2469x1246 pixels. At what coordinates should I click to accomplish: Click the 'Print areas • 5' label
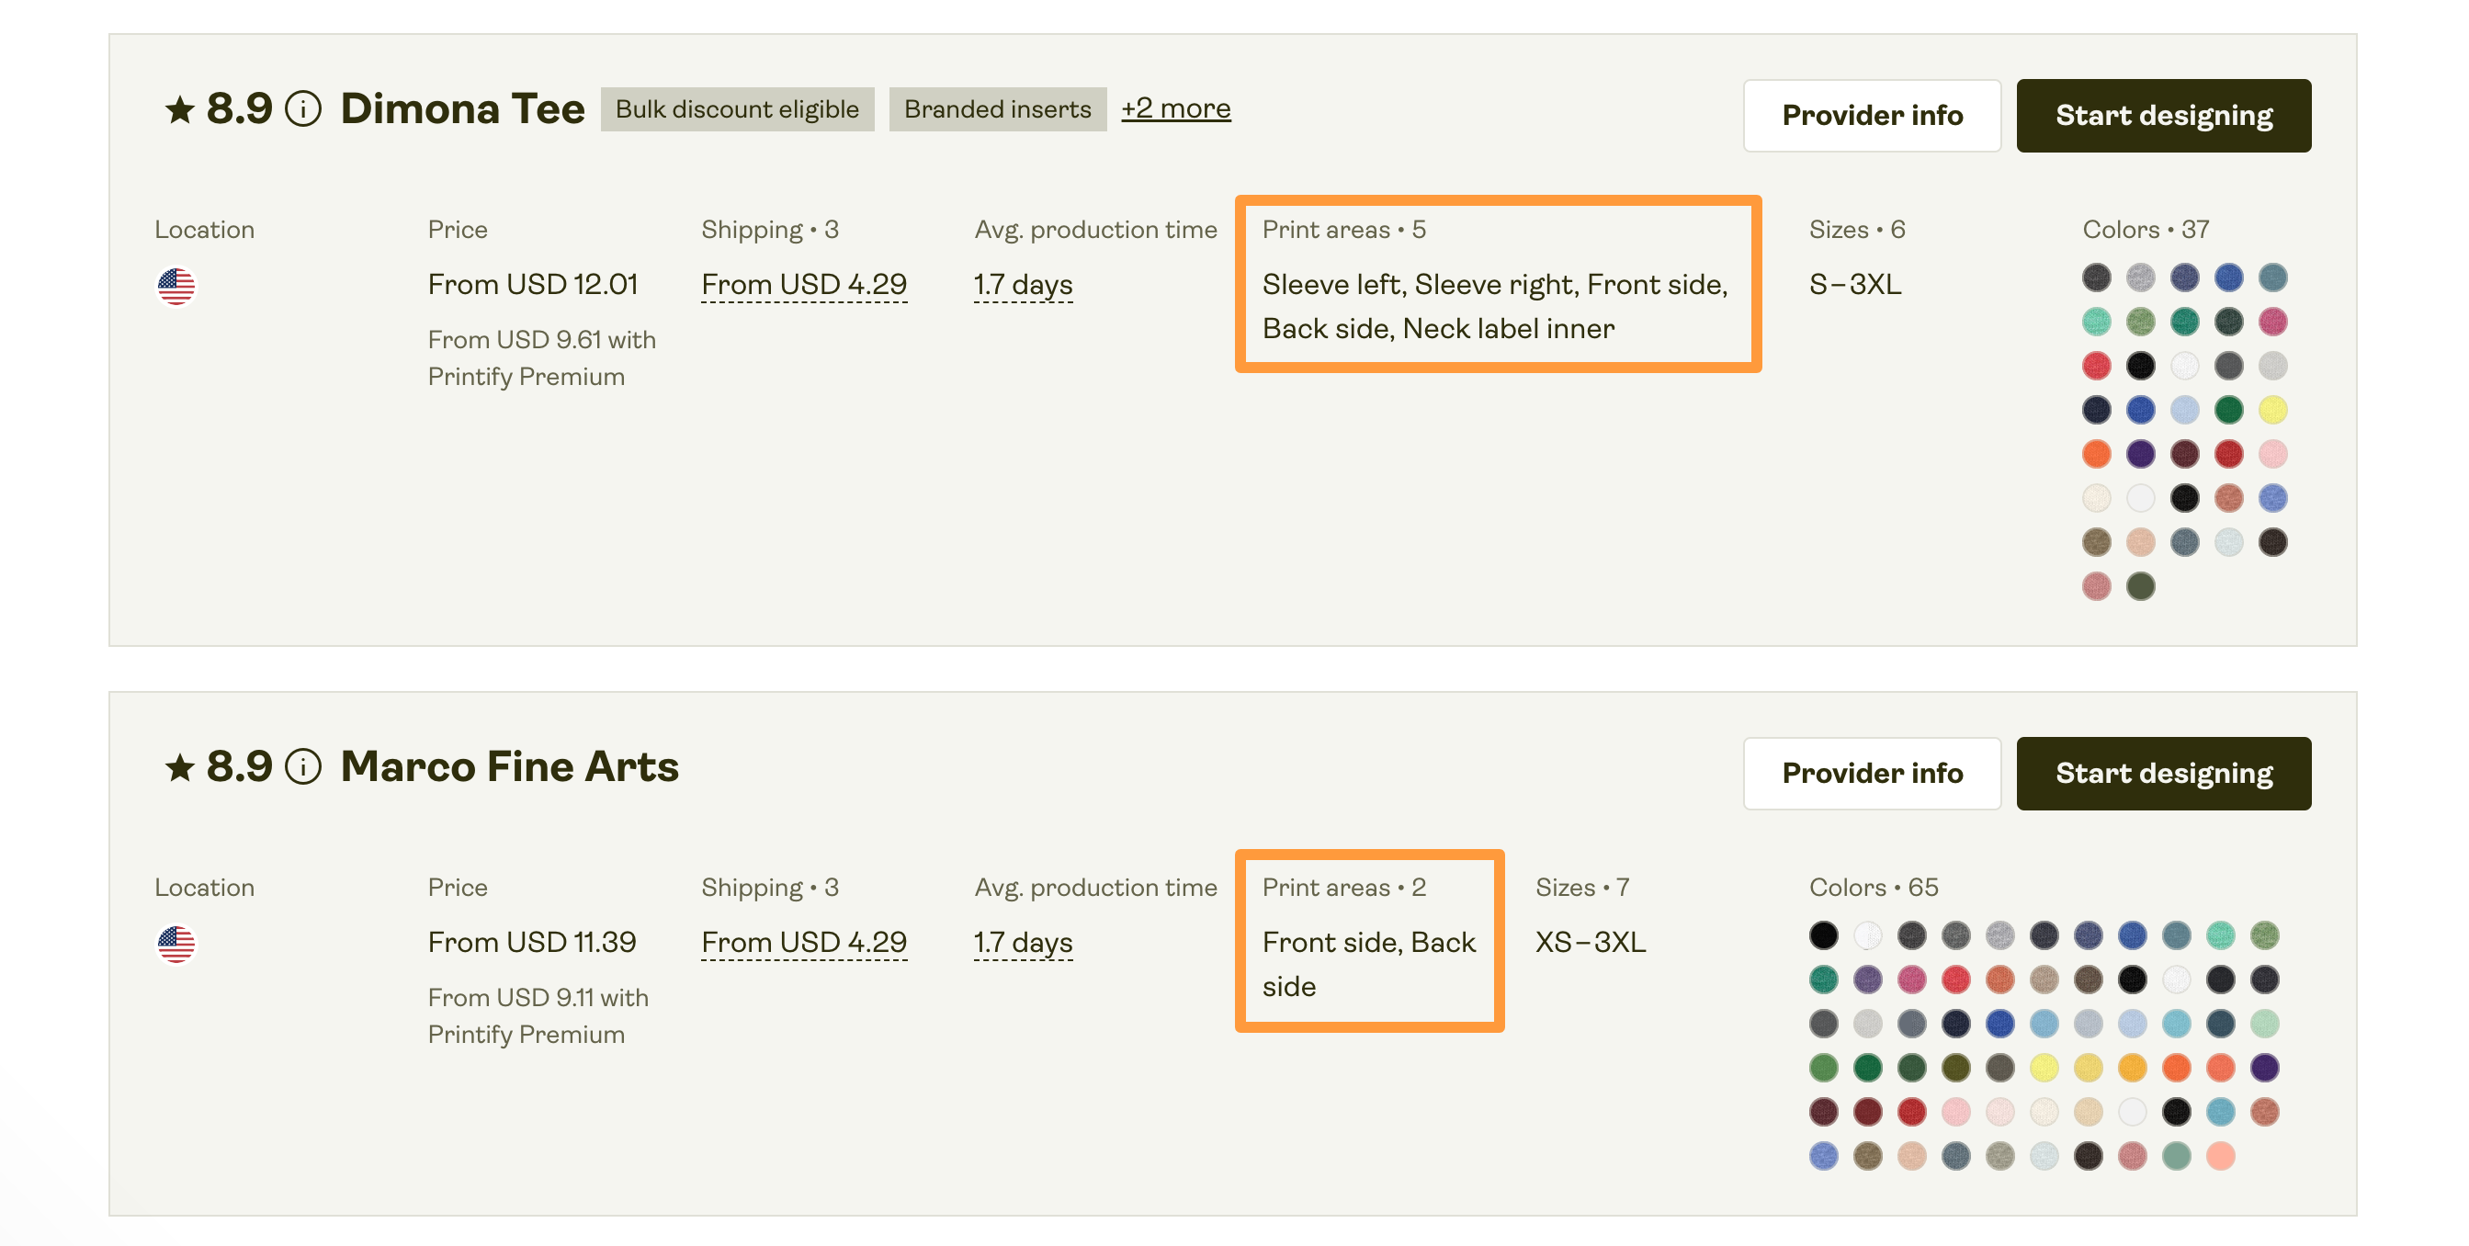coord(1343,230)
